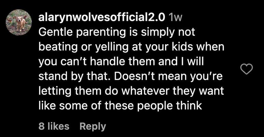Tap the heart outline beside the comment
Image resolution: width=264 pixels, height=137 pixels.
[x=247, y=70]
